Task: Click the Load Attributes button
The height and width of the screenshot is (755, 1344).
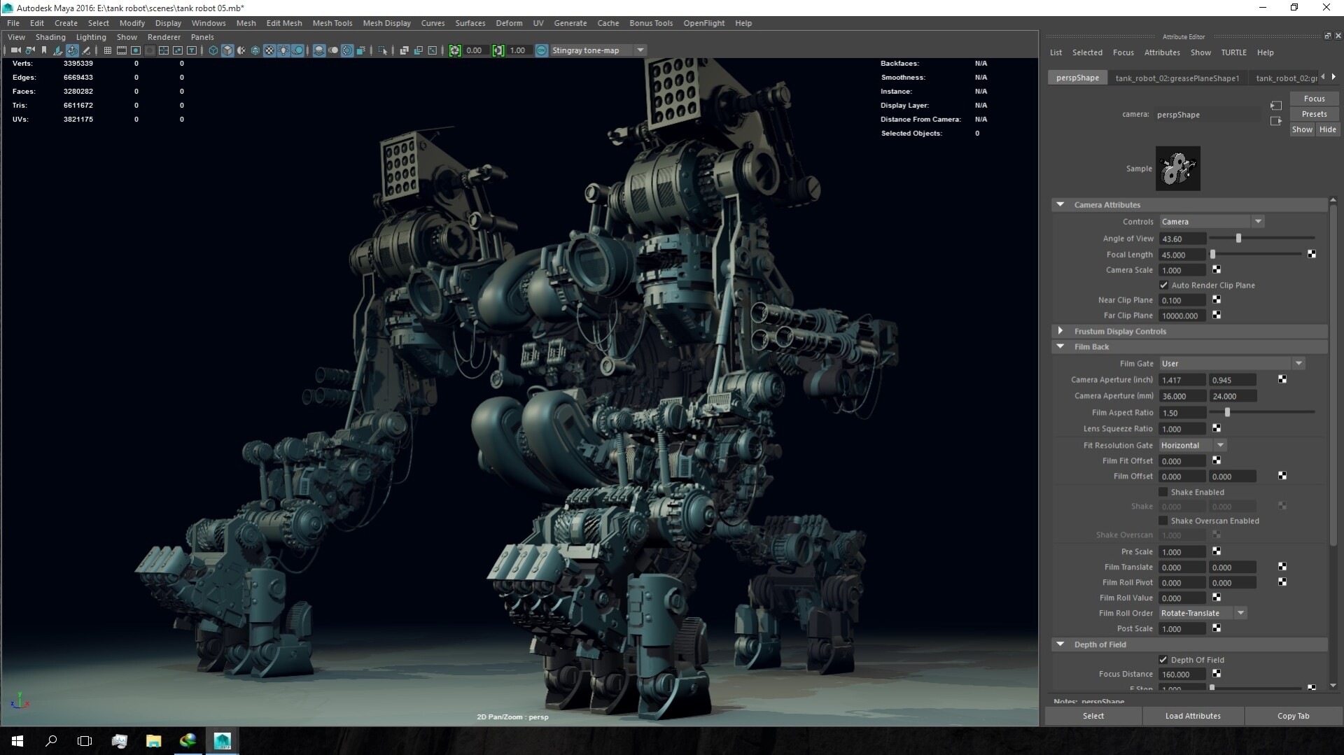Action: pos(1193,716)
